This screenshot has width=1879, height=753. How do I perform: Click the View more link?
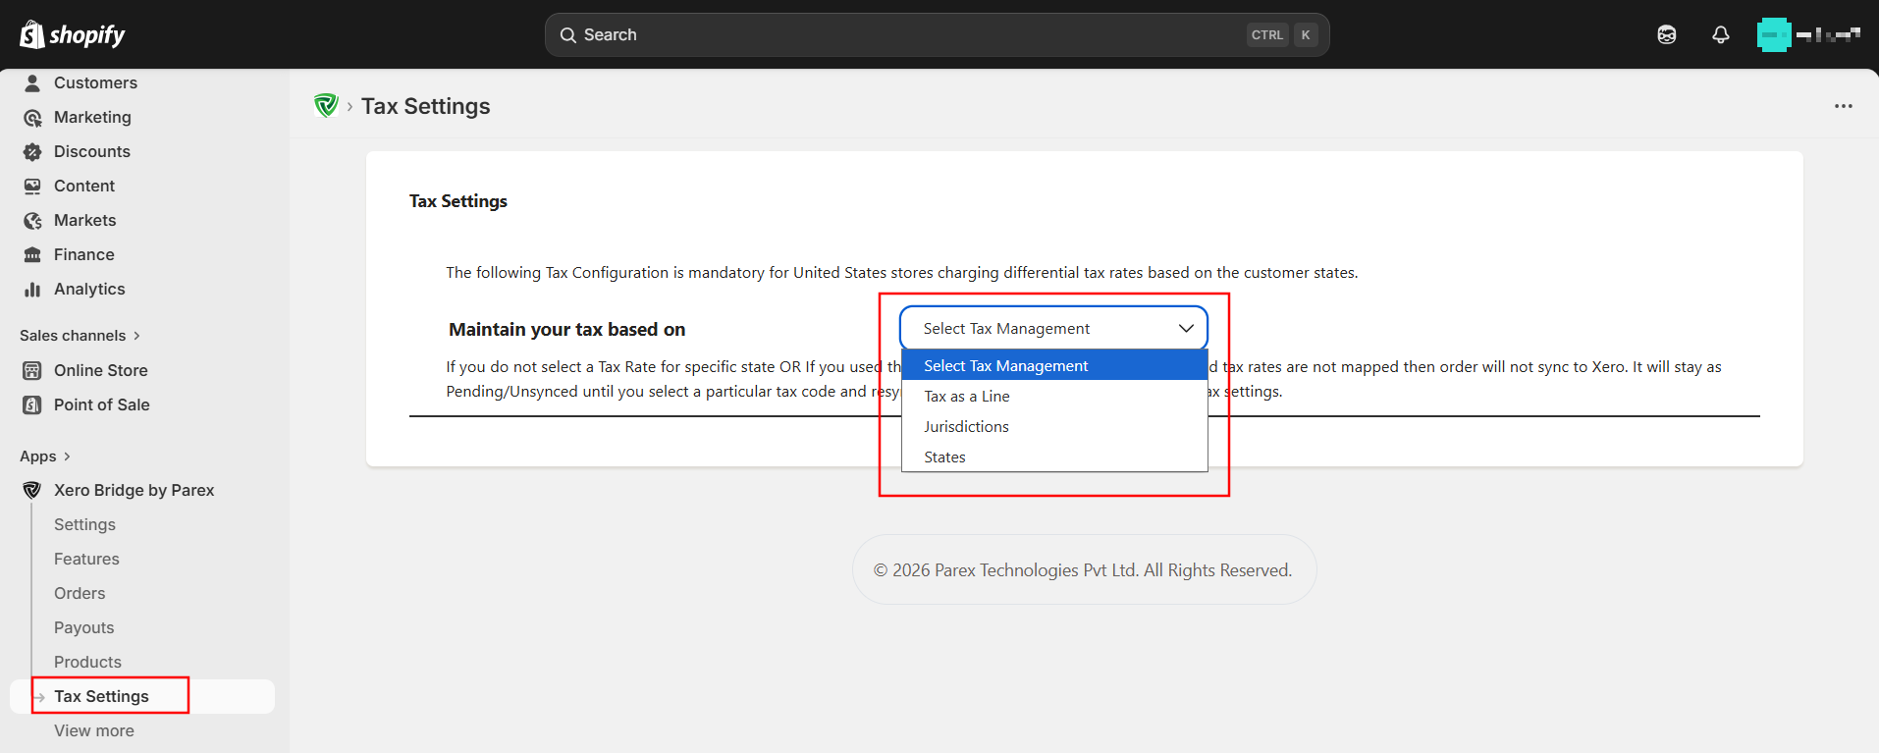click(94, 731)
